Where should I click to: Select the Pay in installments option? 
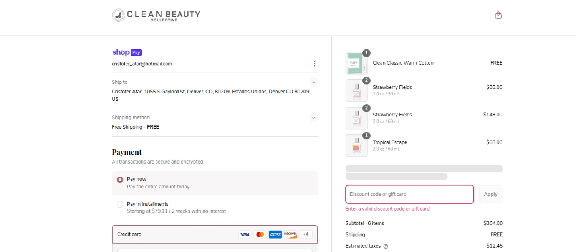pyautogui.click(x=120, y=205)
